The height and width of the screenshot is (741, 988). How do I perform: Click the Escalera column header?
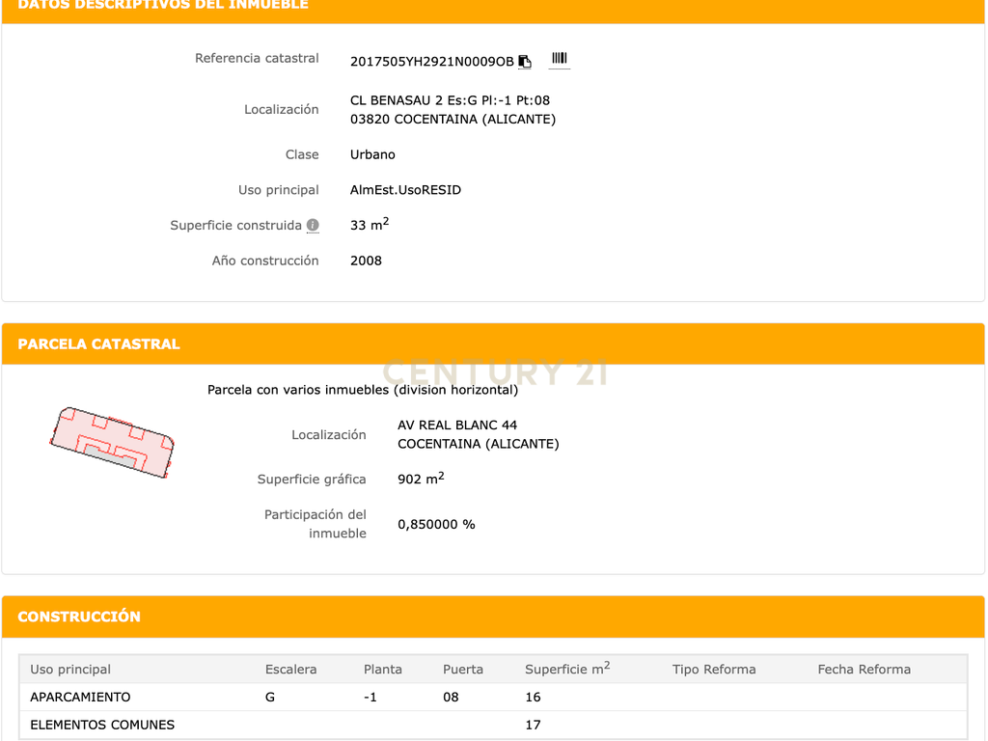[x=291, y=670]
